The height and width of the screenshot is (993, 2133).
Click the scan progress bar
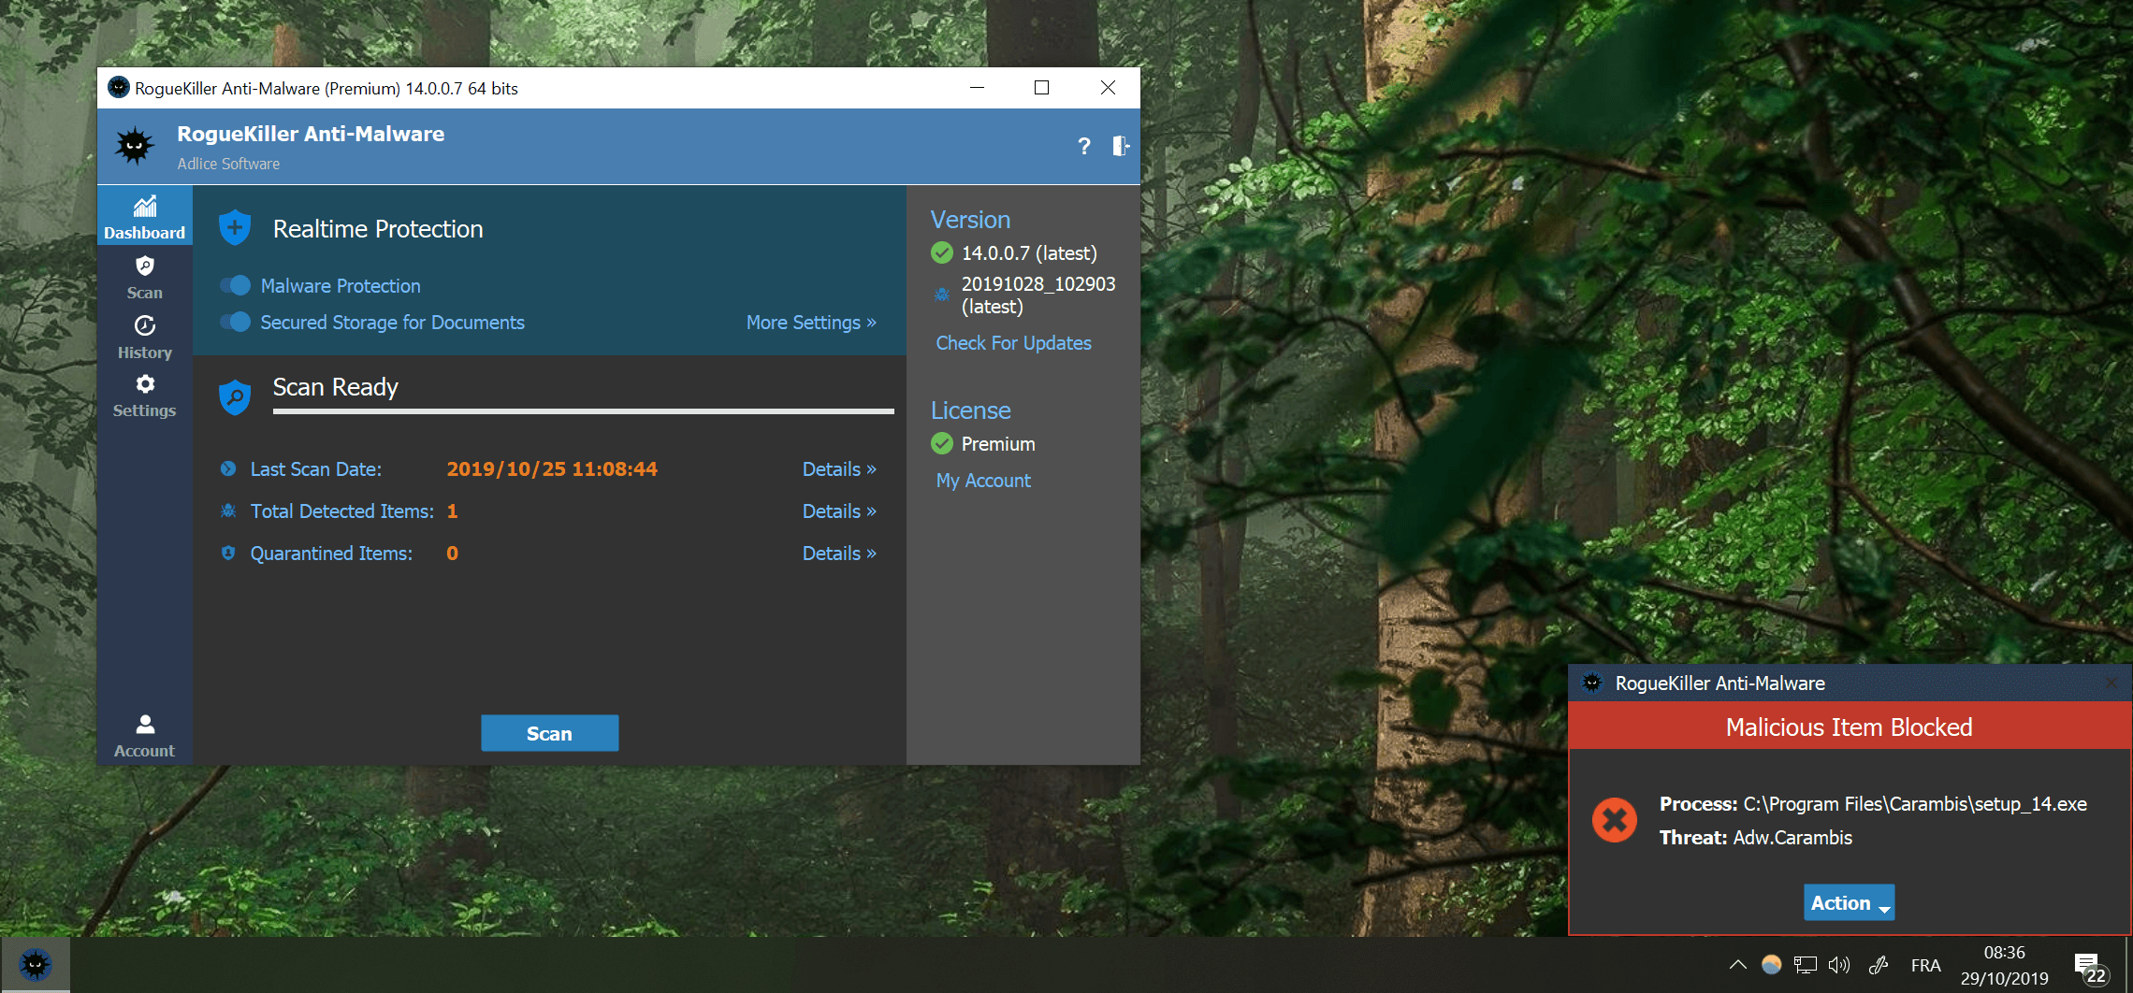pyautogui.click(x=583, y=410)
